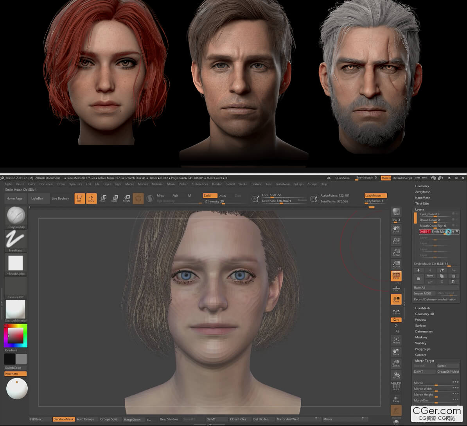Image resolution: width=467 pixels, height=426 pixels.
Task: Collapse the Morph Target subpalette
Action: [x=424, y=361]
